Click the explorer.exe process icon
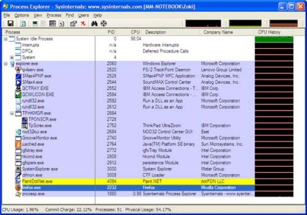The height and width of the screenshot is (215, 307). [12, 63]
